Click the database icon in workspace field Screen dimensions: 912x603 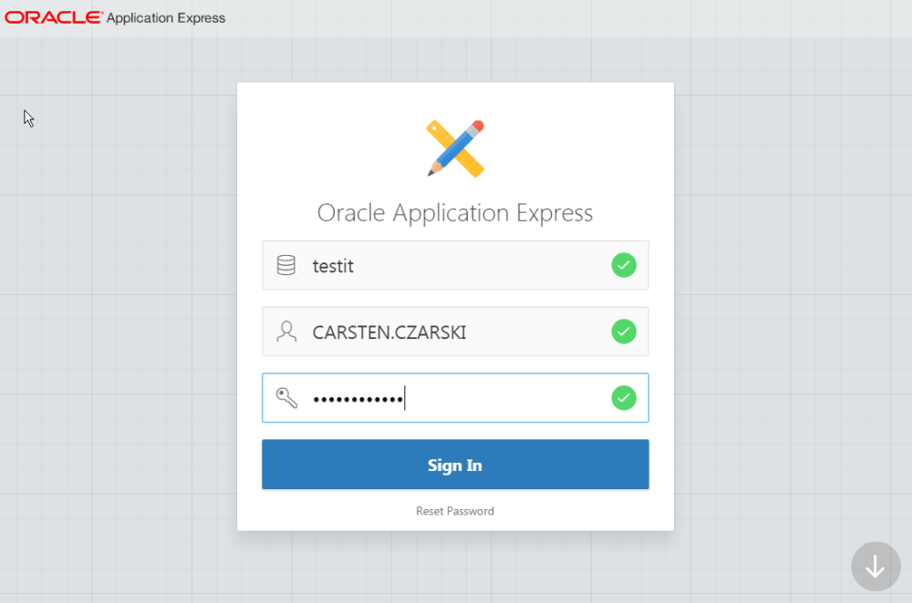pos(285,265)
